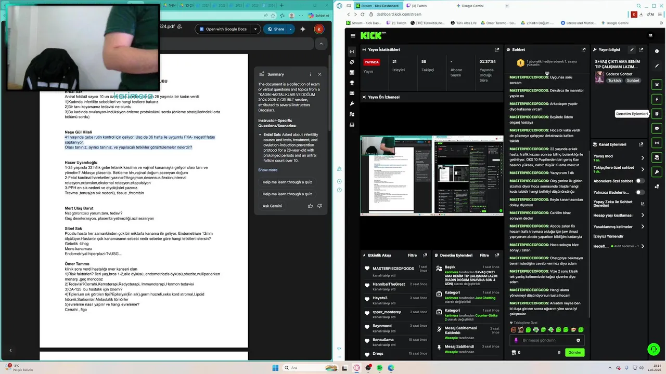Click the lightning bolt icon in right rail
666x374 pixels.
pyautogui.click(x=657, y=99)
